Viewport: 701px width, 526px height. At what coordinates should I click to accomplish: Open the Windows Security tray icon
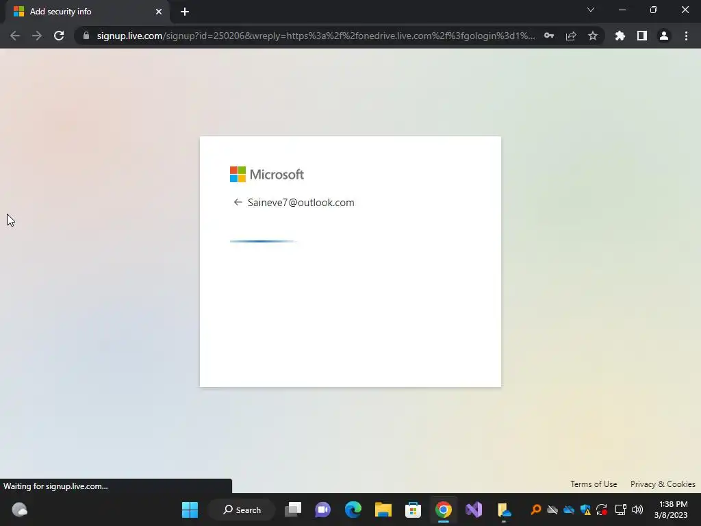click(585, 510)
